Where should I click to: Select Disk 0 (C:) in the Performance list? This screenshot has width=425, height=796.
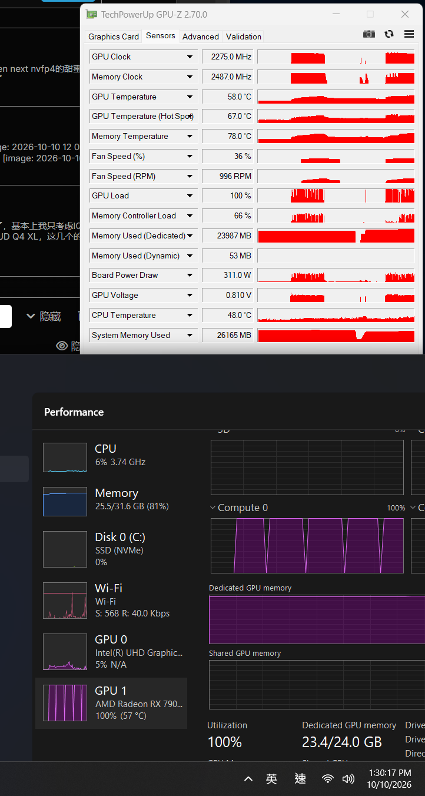(111, 549)
